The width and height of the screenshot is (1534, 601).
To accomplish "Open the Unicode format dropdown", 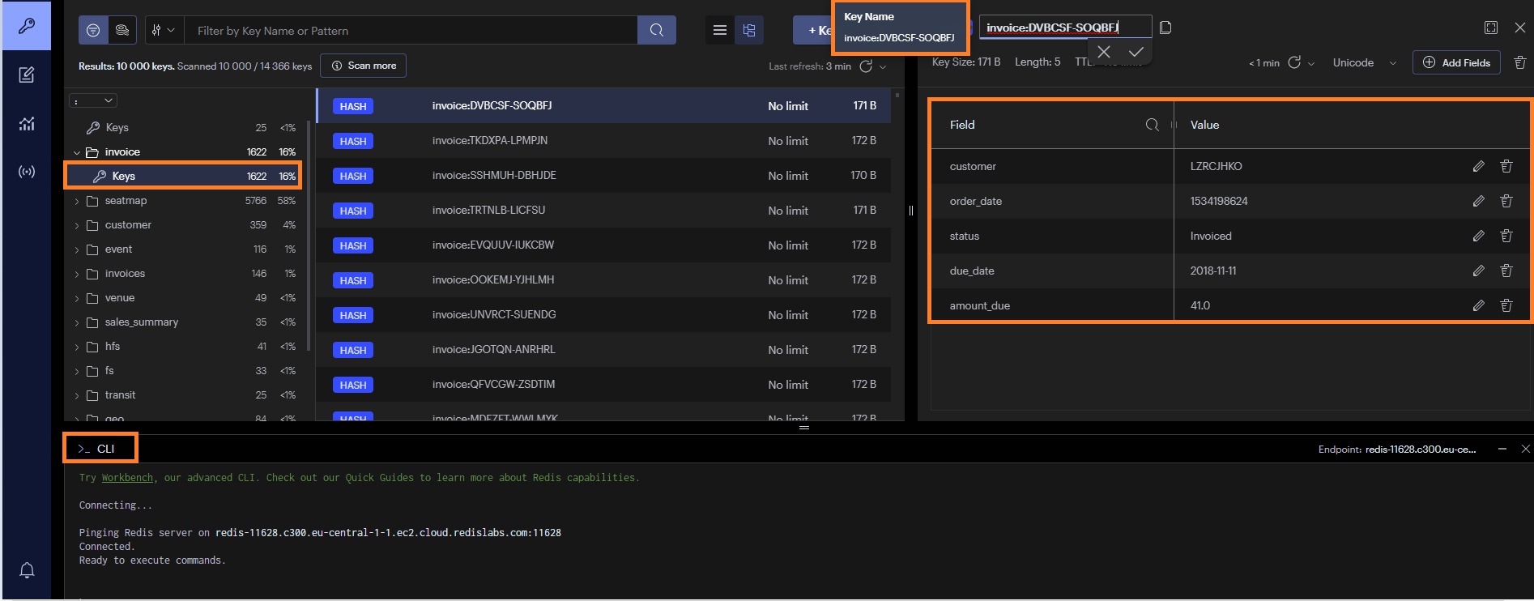I will click(x=1364, y=63).
